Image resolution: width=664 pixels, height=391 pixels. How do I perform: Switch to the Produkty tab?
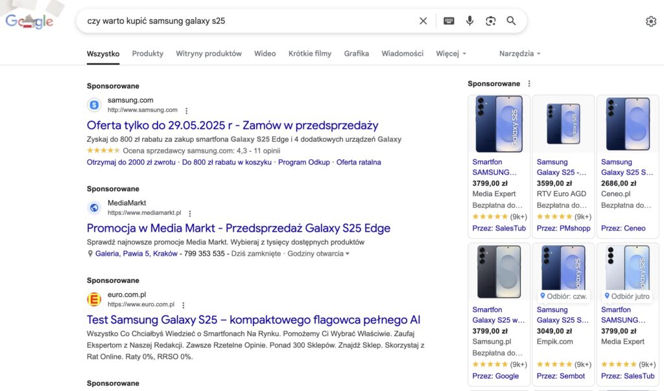147,54
